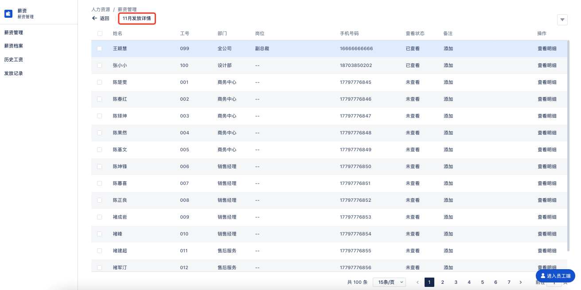Click the 姓名 column header
This screenshot has height=290, width=581.
(x=117, y=33)
